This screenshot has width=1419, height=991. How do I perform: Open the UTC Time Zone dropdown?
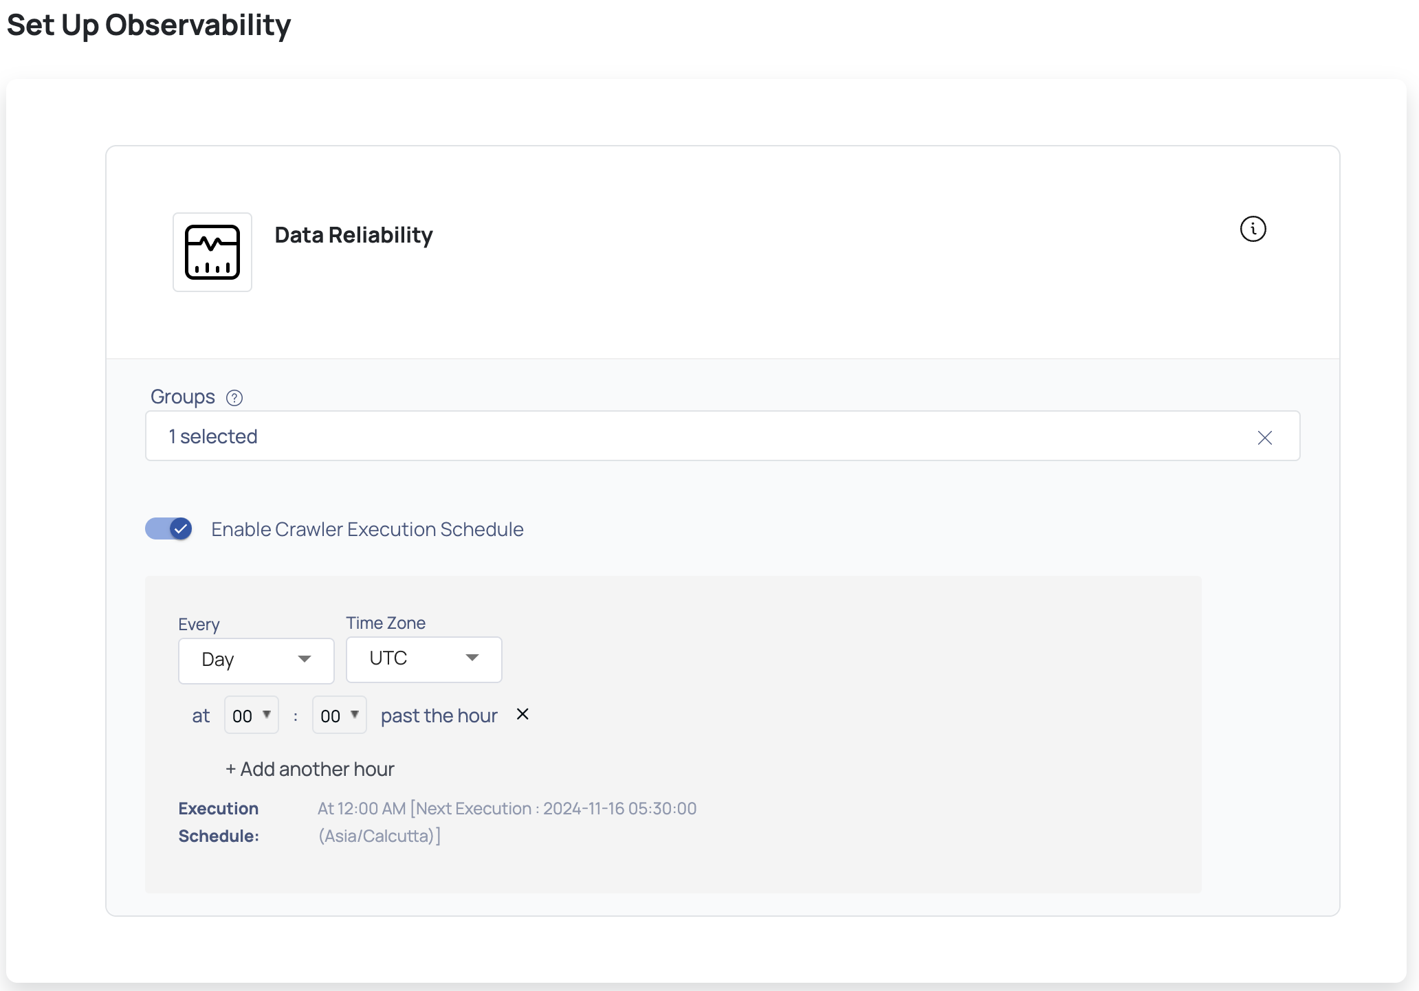point(424,658)
